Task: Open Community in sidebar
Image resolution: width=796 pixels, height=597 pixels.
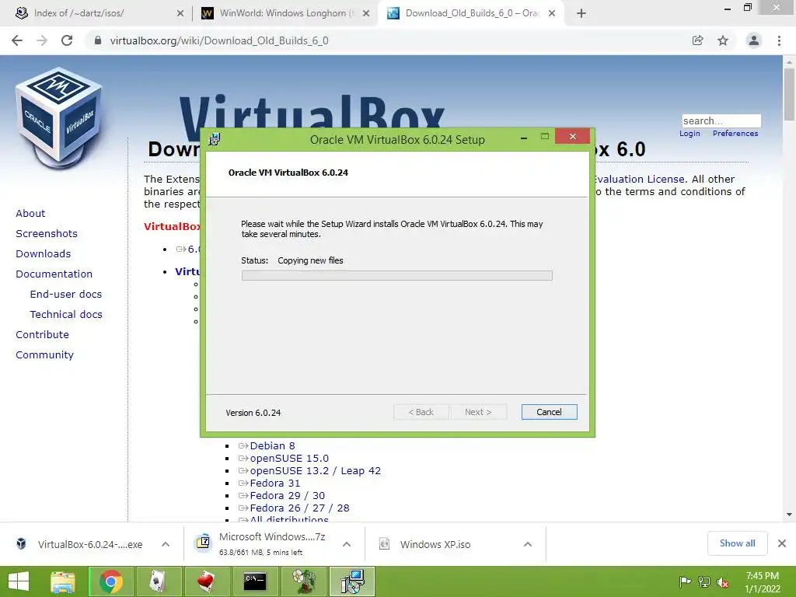Action: pos(44,355)
